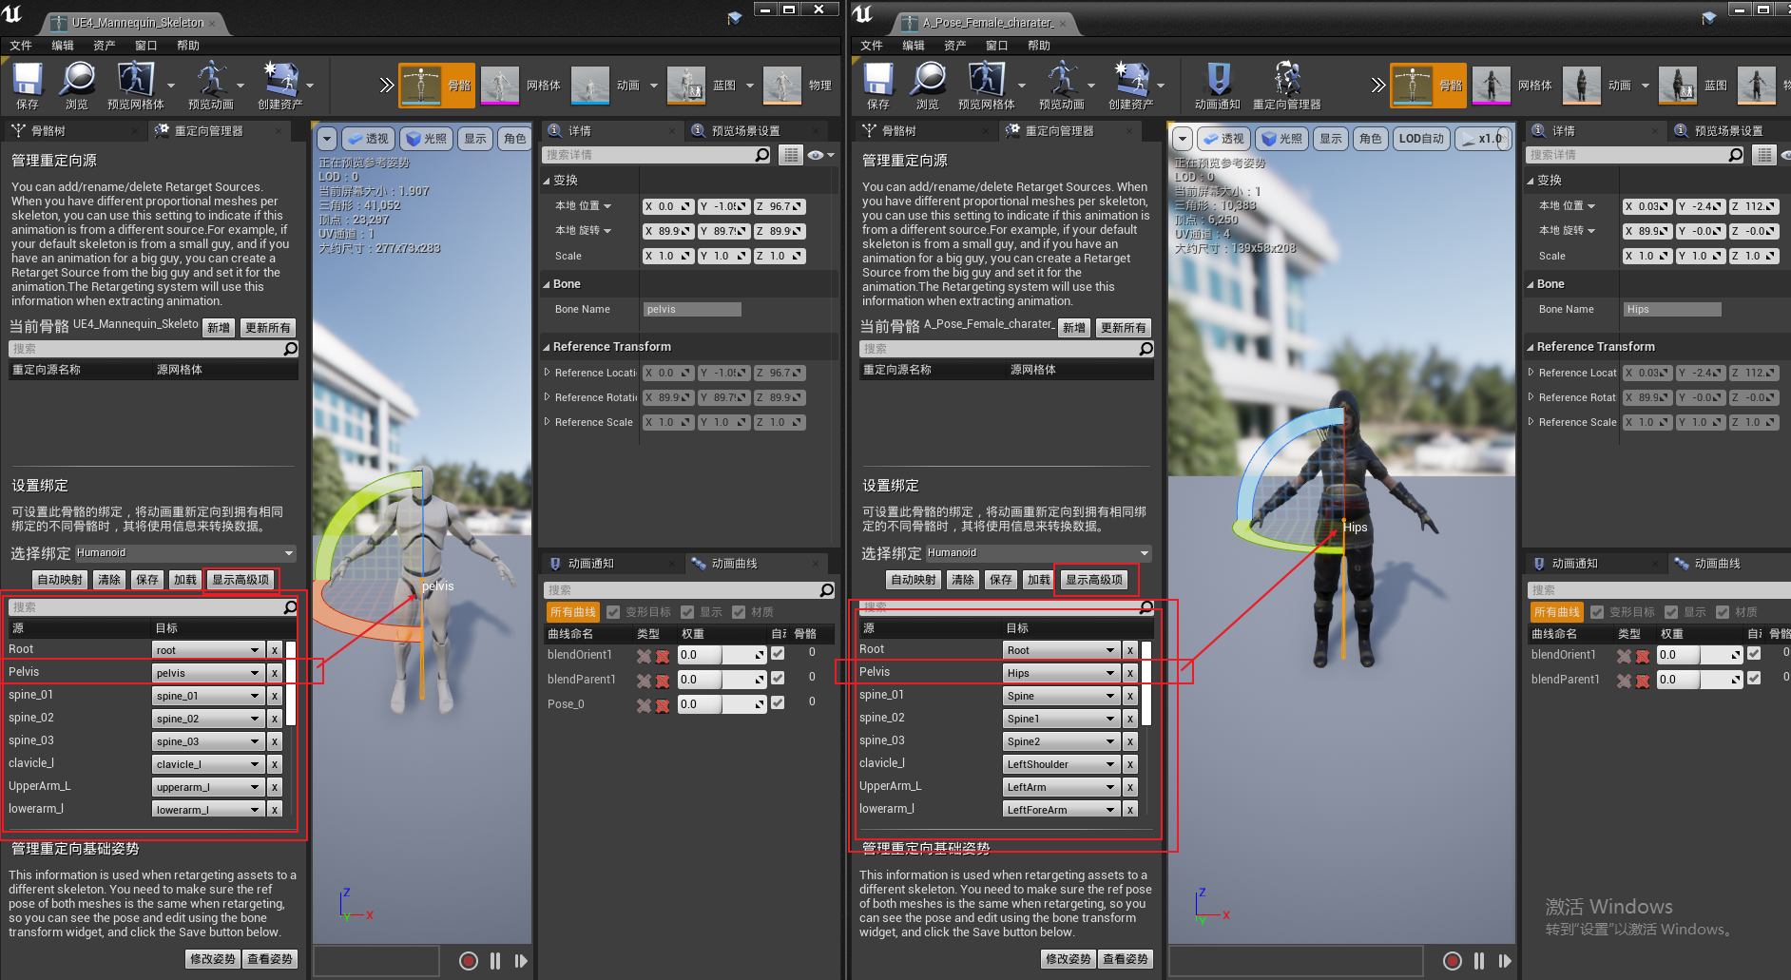Image resolution: width=1791 pixels, height=980 pixels.
Task: Toggle Material filter checkbox in left window
Action: click(739, 612)
